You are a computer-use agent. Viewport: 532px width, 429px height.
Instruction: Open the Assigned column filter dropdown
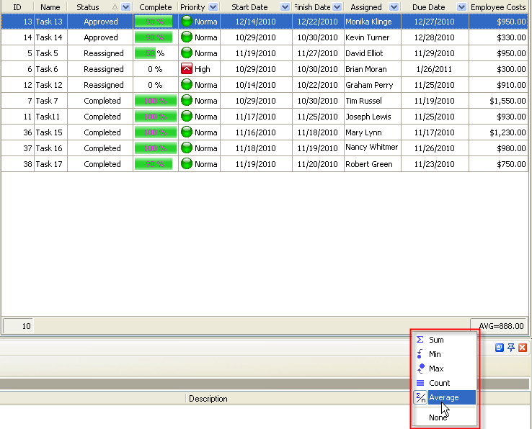coord(394,7)
